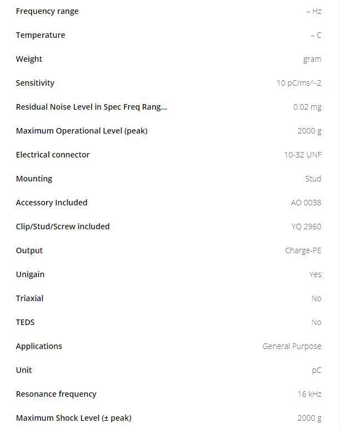Click the 10-32 UNF connector value
The height and width of the screenshot is (428, 340).
click(x=303, y=155)
